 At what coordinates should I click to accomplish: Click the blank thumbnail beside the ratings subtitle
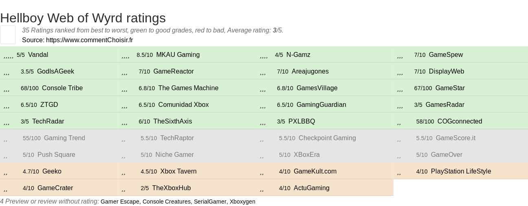8,35
